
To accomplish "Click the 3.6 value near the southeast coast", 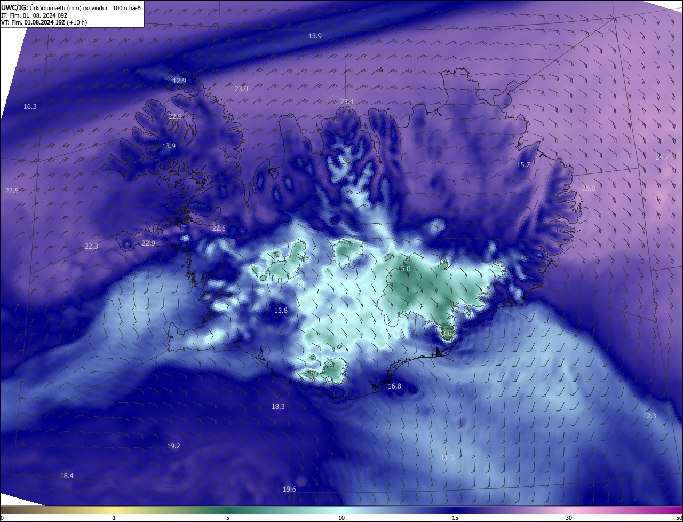I will [447, 333].
